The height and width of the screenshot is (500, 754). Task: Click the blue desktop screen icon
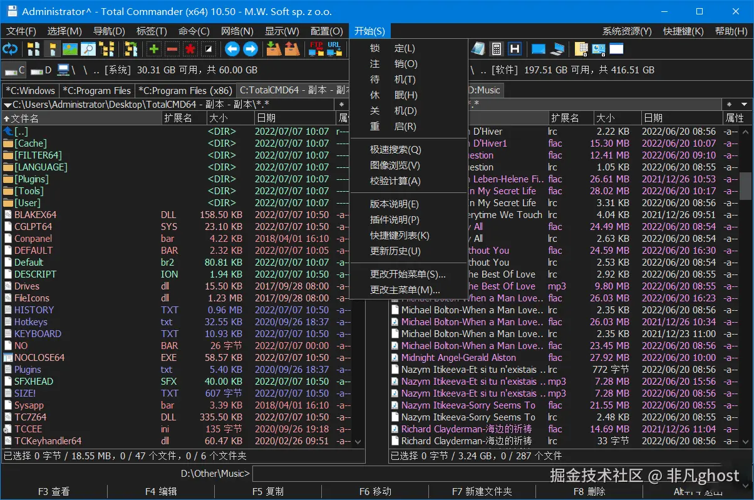coord(539,49)
